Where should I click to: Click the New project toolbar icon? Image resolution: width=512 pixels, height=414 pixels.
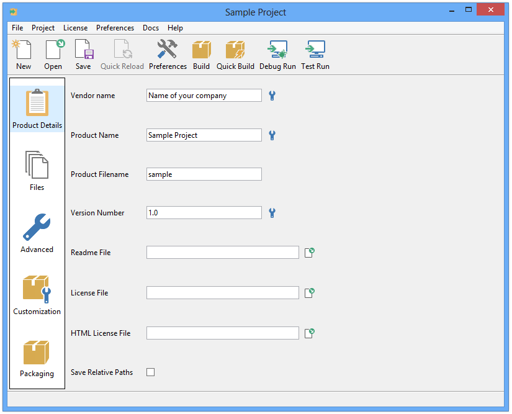[x=23, y=55]
